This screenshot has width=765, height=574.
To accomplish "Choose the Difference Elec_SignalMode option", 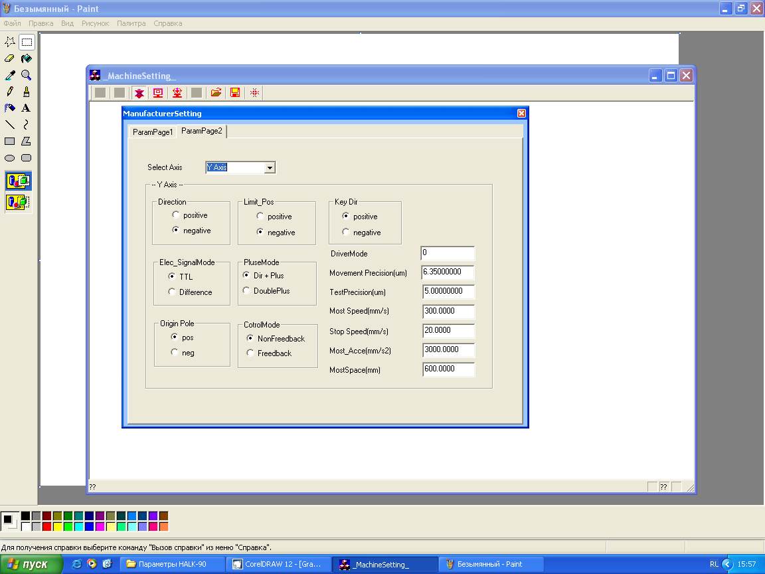I will coord(173,292).
